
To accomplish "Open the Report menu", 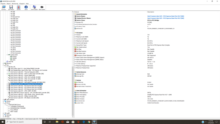I will click(x=9, y=4).
